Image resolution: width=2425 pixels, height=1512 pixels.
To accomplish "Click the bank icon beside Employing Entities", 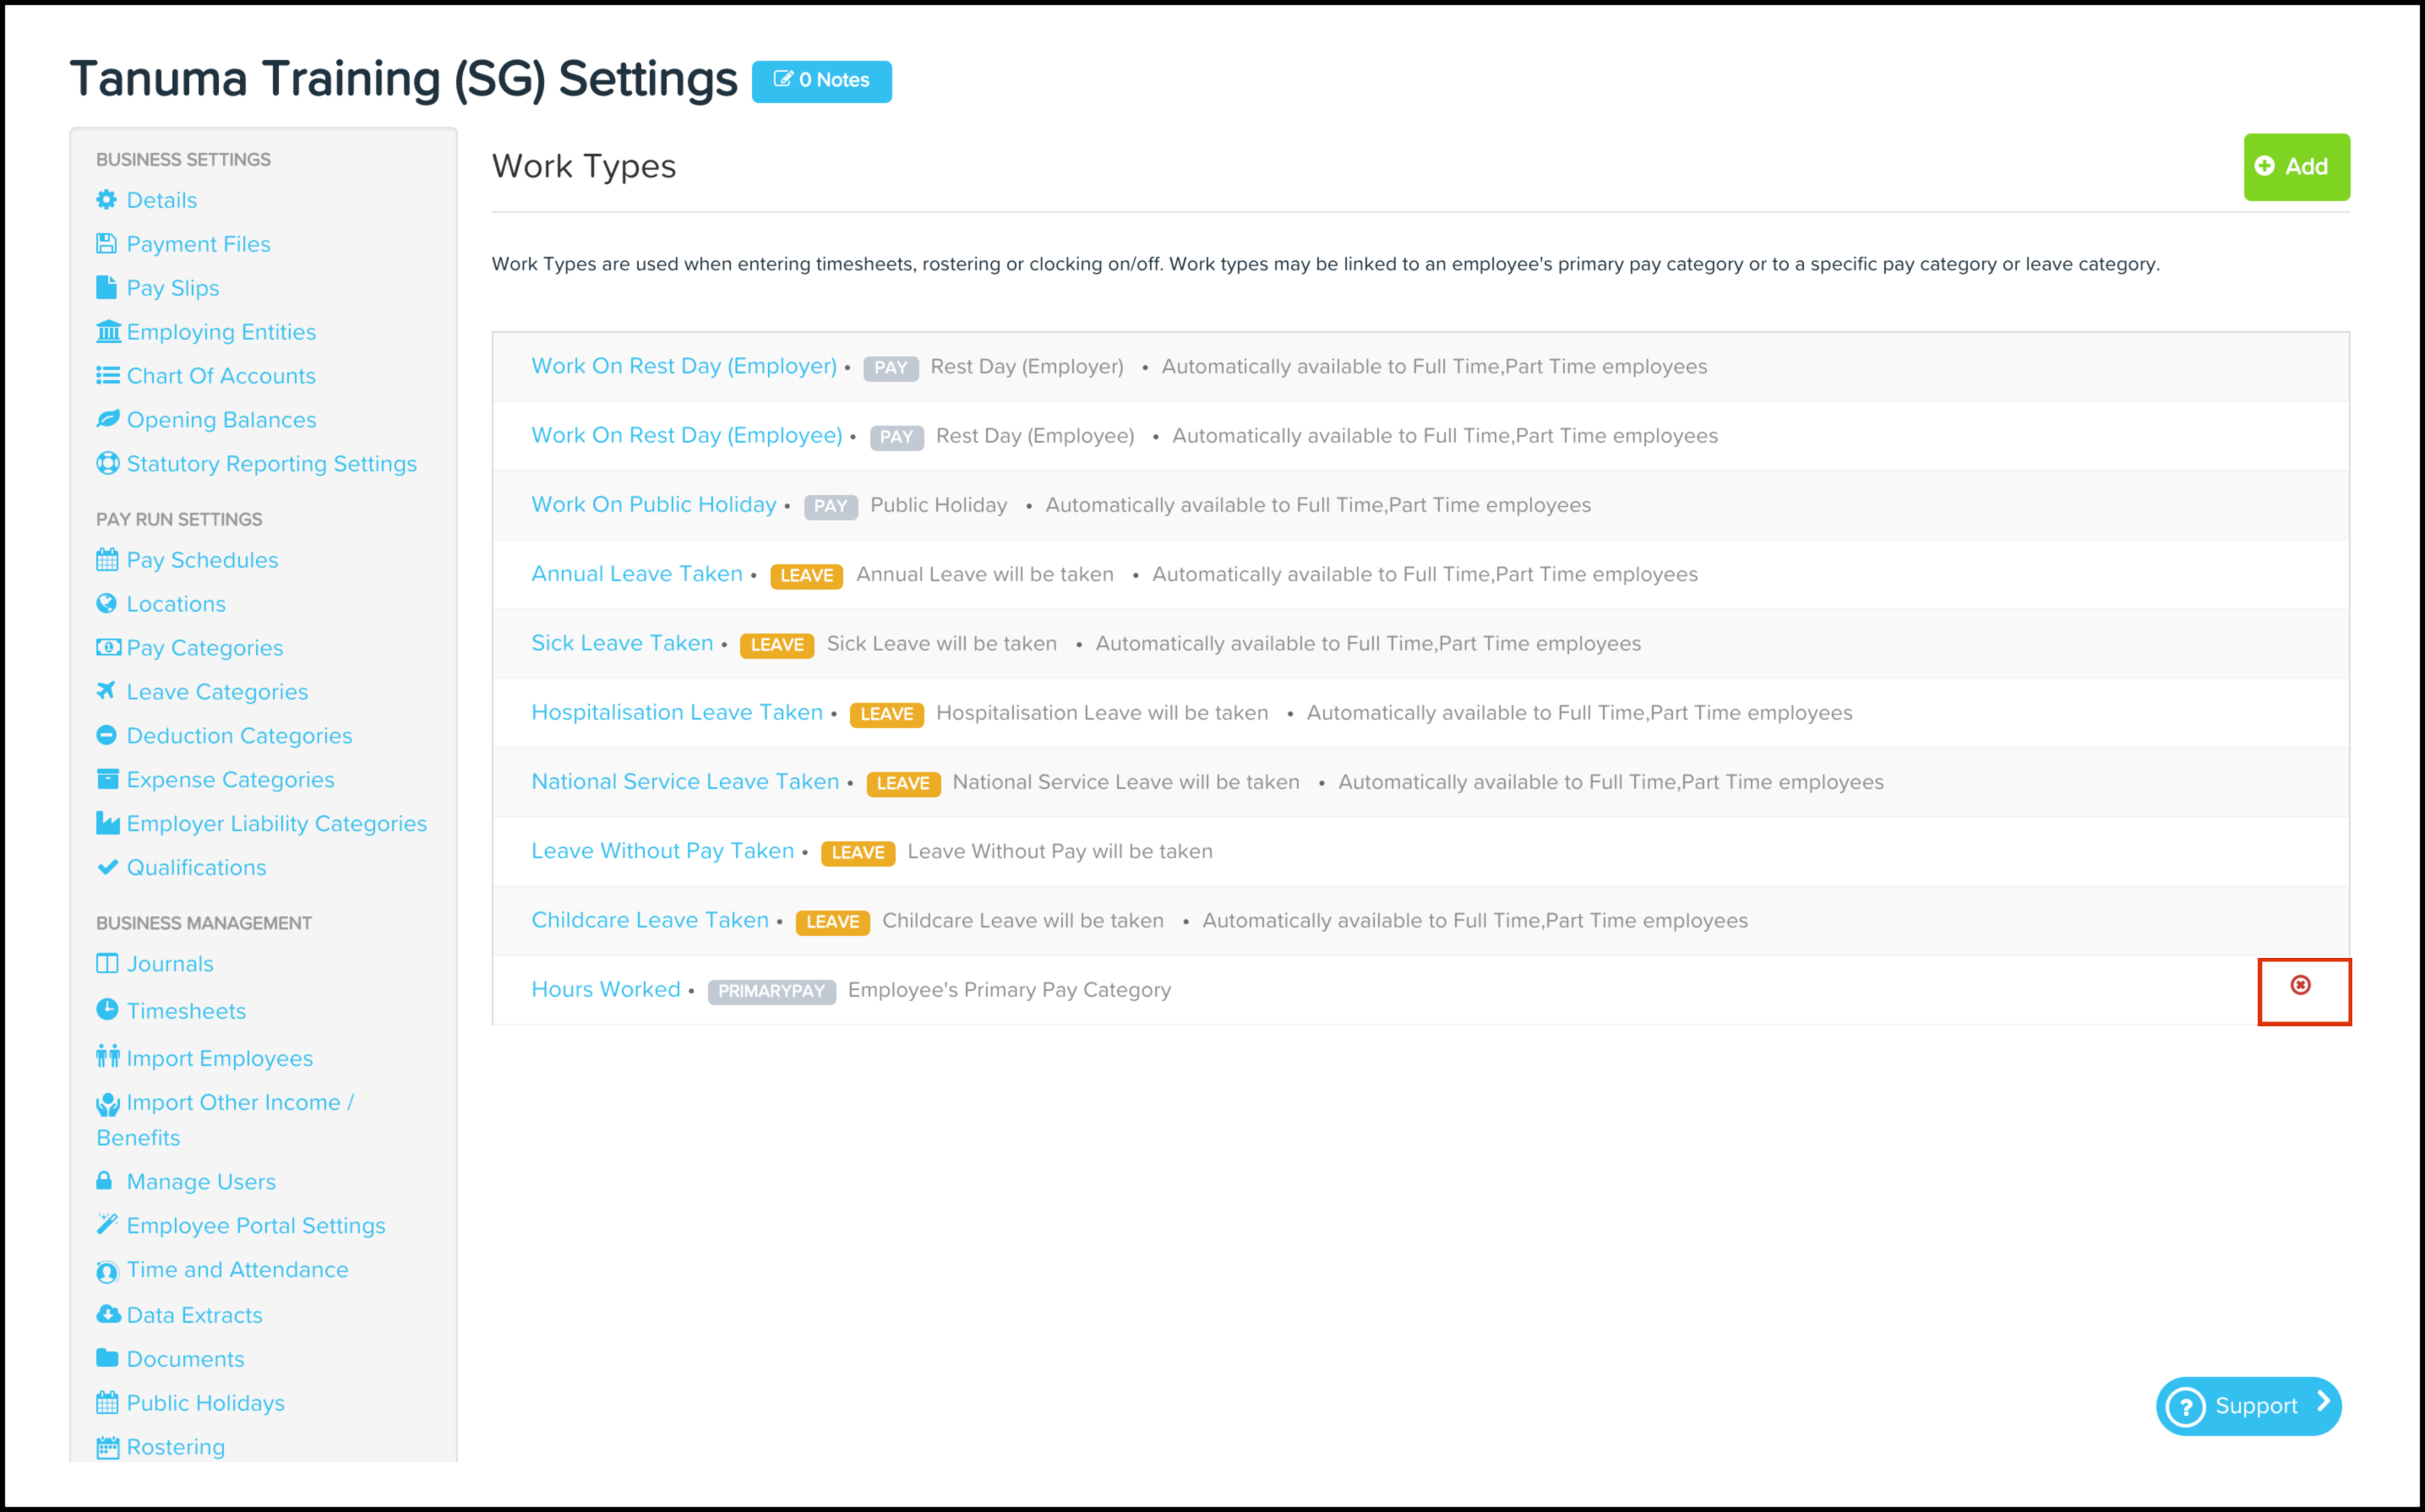I will coord(107,332).
